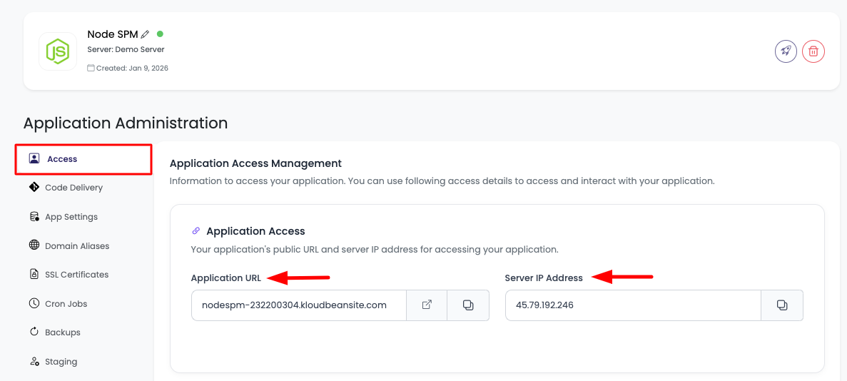847x381 pixels.
Task: Click the Access person icon
Action: 34,158
